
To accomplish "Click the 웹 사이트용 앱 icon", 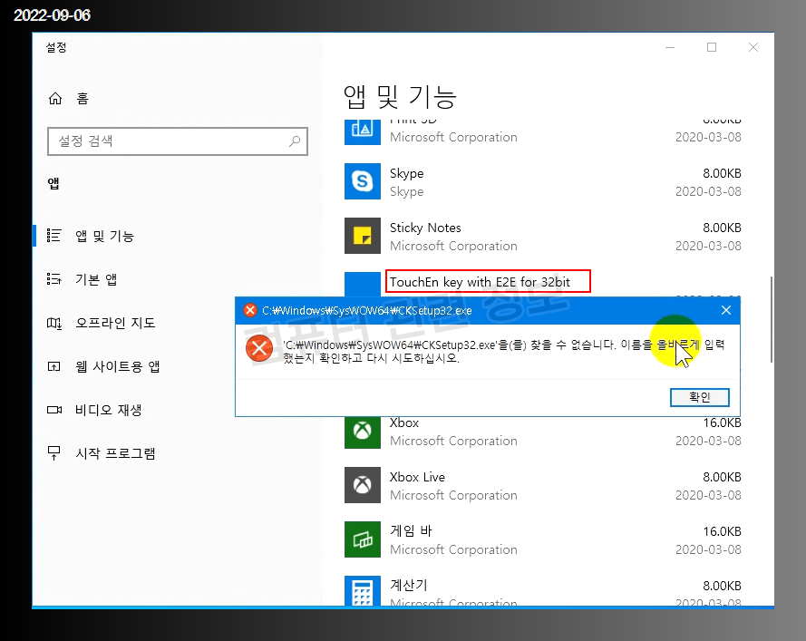I will [54, 366].
